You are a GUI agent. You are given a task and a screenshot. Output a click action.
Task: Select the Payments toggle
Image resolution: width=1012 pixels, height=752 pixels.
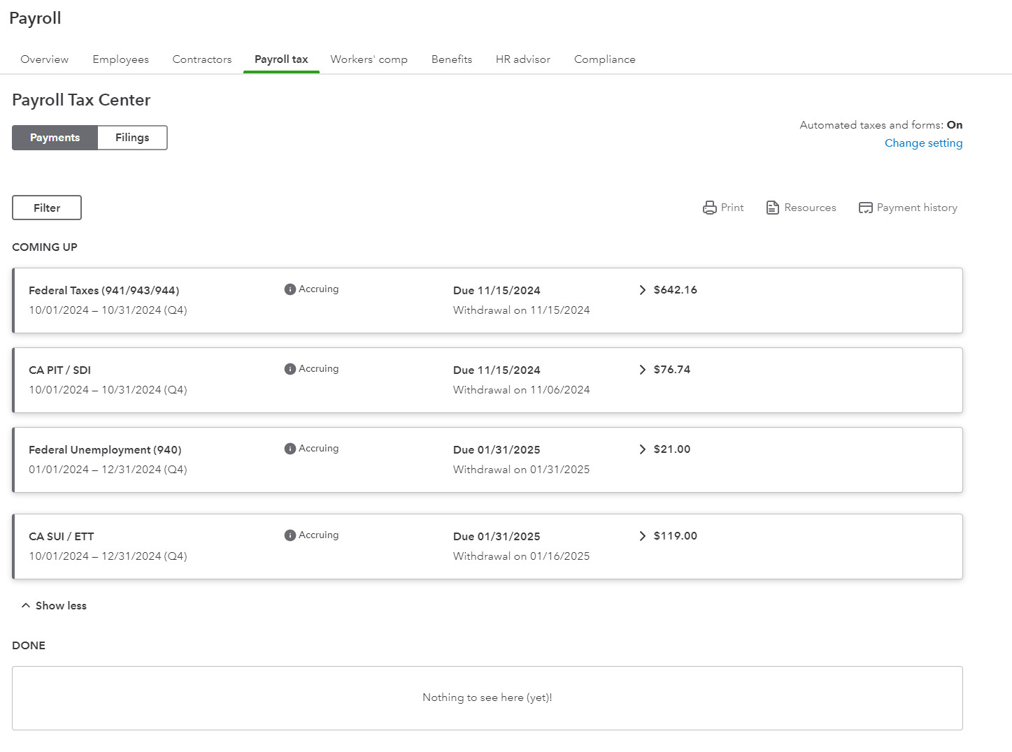(x=55, y=138)
